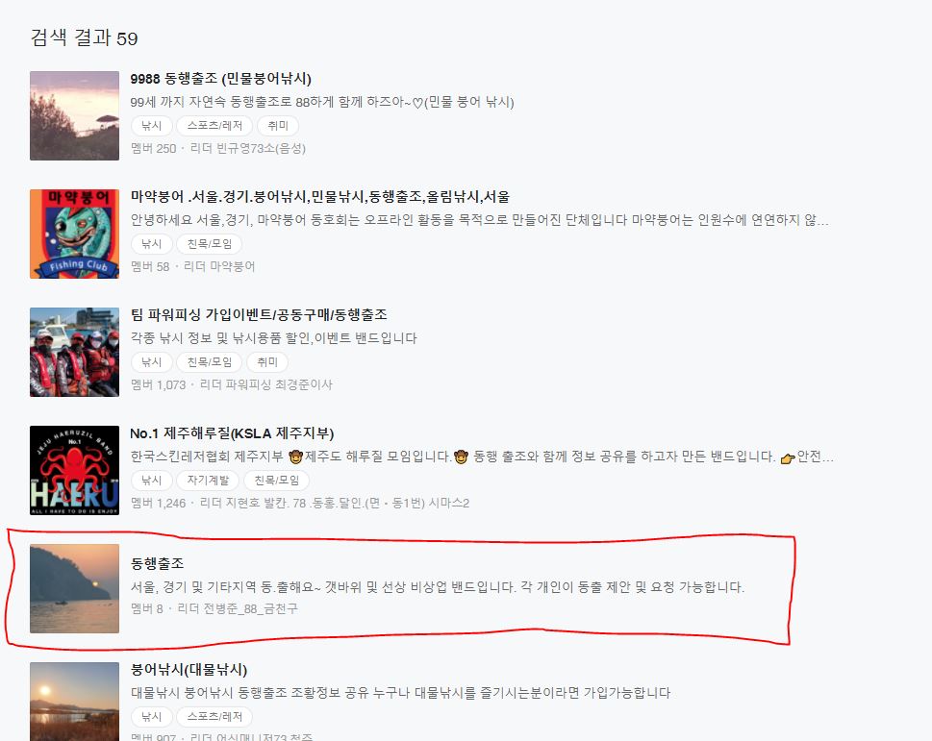Screen dimensions: 932x741
Task: Open the 팀 파워피싱 group photo thumbnail
Action: click(74, 352)
